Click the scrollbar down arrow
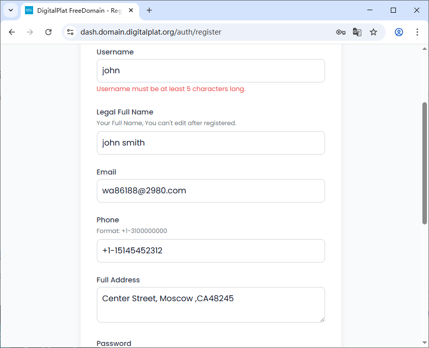 (x=424, y=342)
